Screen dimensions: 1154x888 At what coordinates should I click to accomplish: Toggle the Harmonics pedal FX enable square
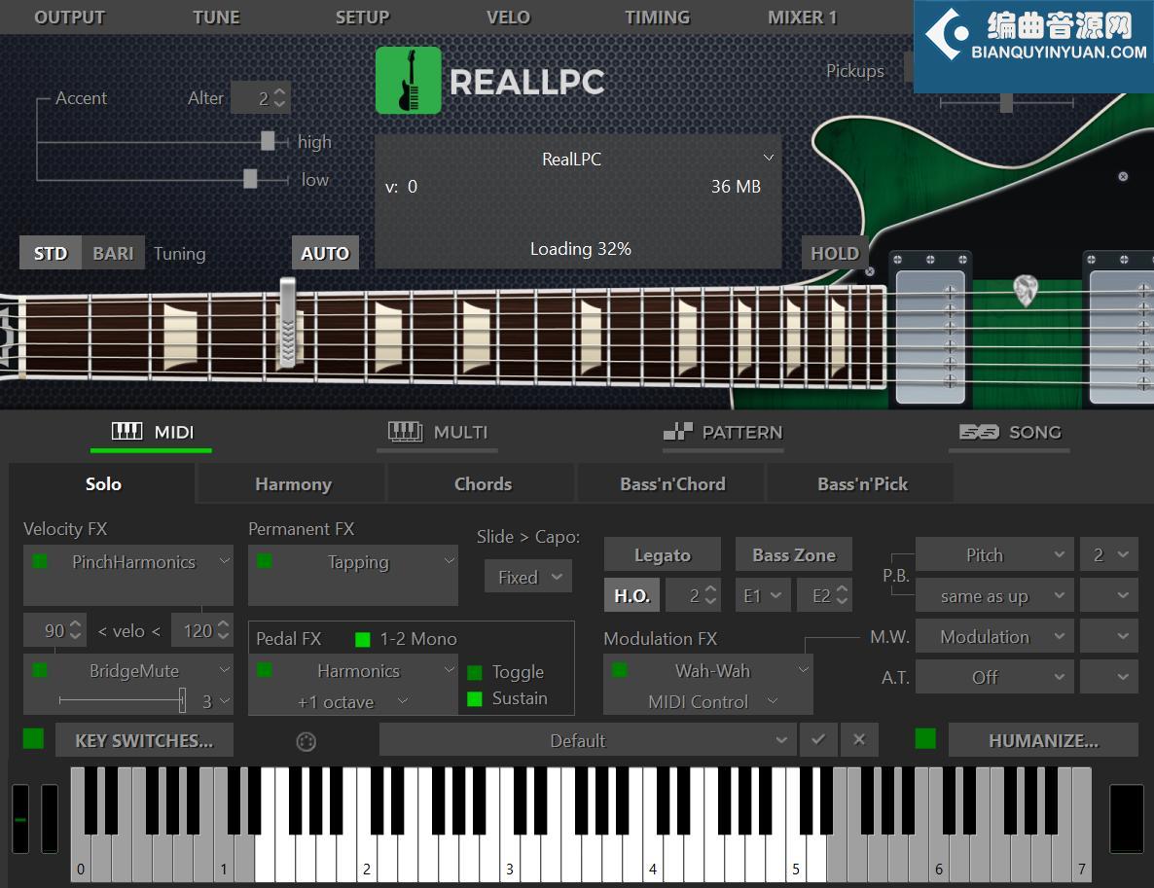pyautogui.click(x=265, y=669)
